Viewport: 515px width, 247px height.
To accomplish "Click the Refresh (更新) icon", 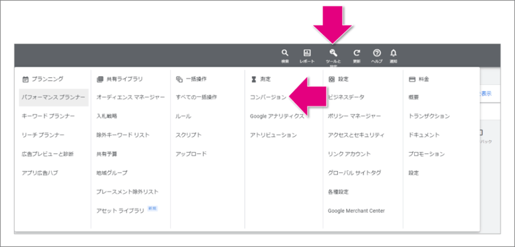I will (357, 52).
